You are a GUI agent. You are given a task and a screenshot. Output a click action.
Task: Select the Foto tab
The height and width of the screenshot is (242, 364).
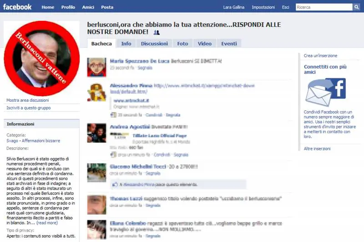[182, 44]
